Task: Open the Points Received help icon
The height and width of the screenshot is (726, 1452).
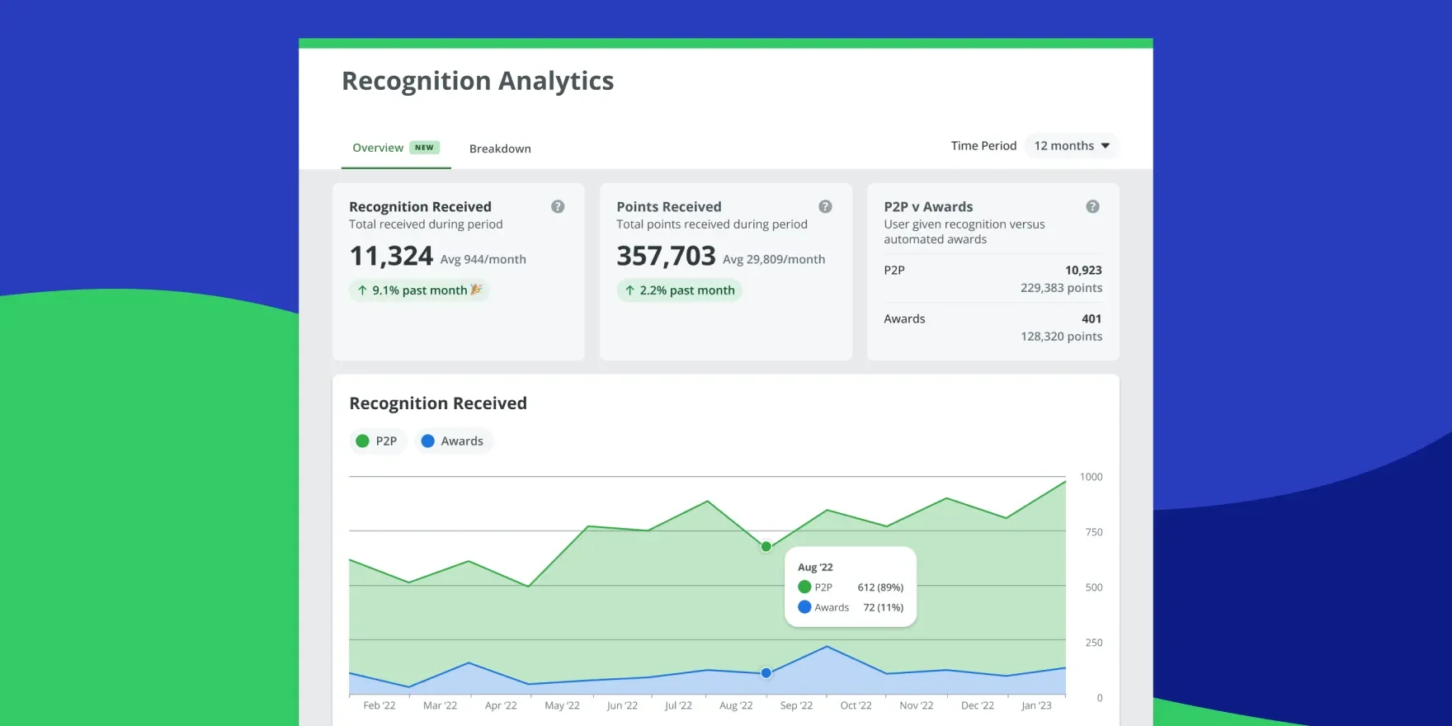Action: 825,206
